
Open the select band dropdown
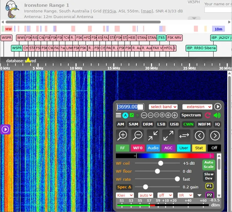click(163, 107)
